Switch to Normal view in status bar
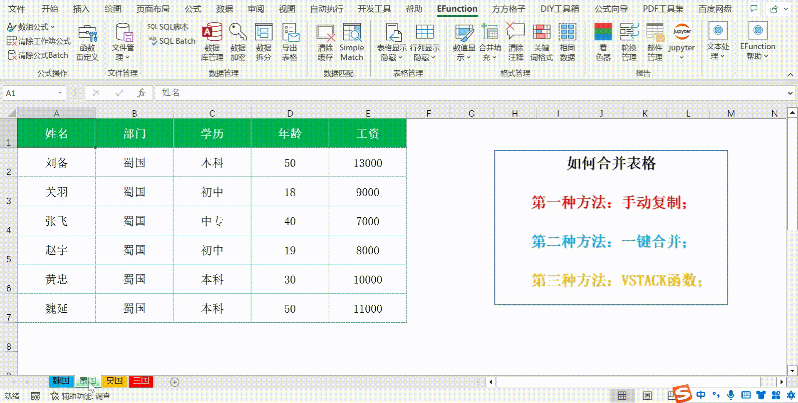 pyautogui.click(x=622, y=396)
